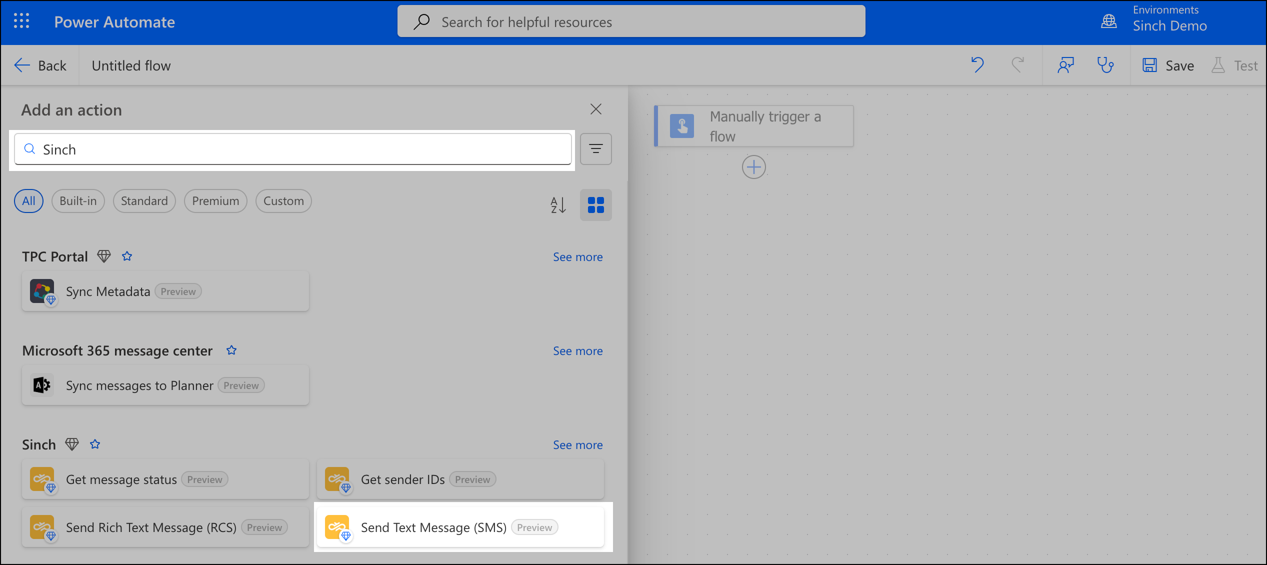The image size is (1267, 565).
Task: Add a step below the trigger
Action: point(753,167)
